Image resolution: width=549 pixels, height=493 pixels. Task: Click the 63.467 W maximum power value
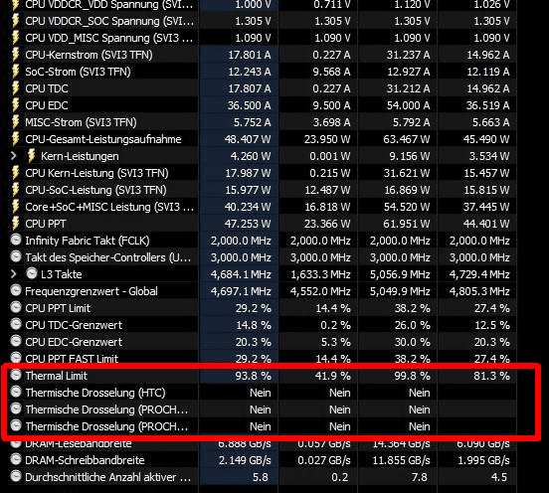(x=407, y=139)
